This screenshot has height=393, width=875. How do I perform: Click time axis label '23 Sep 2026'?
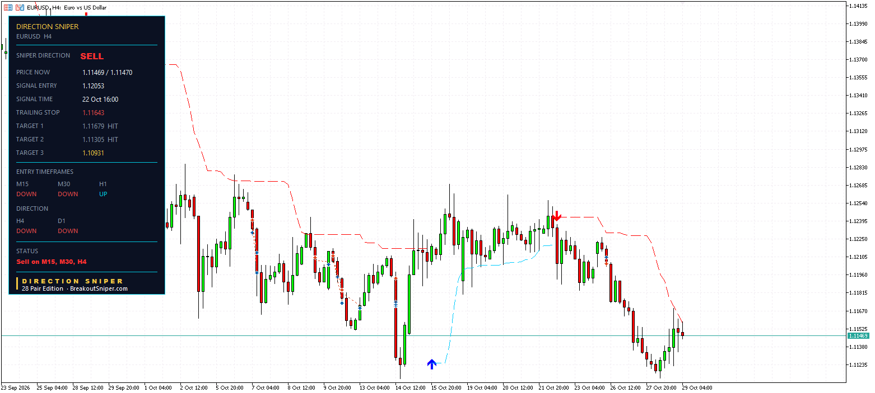coord(15,387)
